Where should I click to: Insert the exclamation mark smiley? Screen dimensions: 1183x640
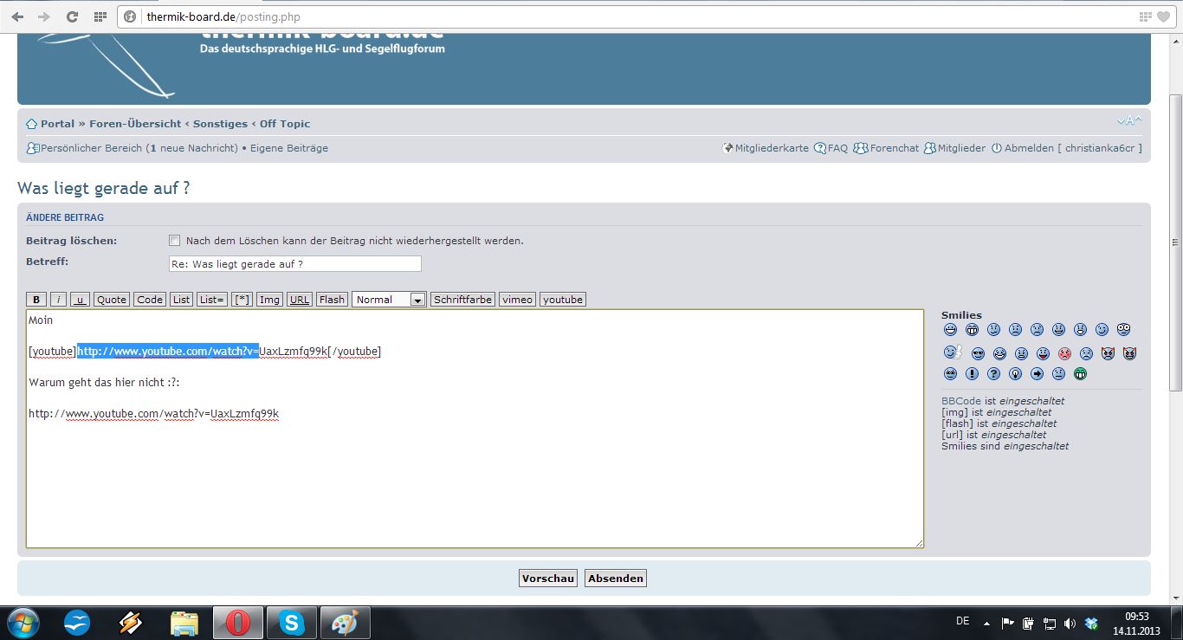click(x=972, y=374)
